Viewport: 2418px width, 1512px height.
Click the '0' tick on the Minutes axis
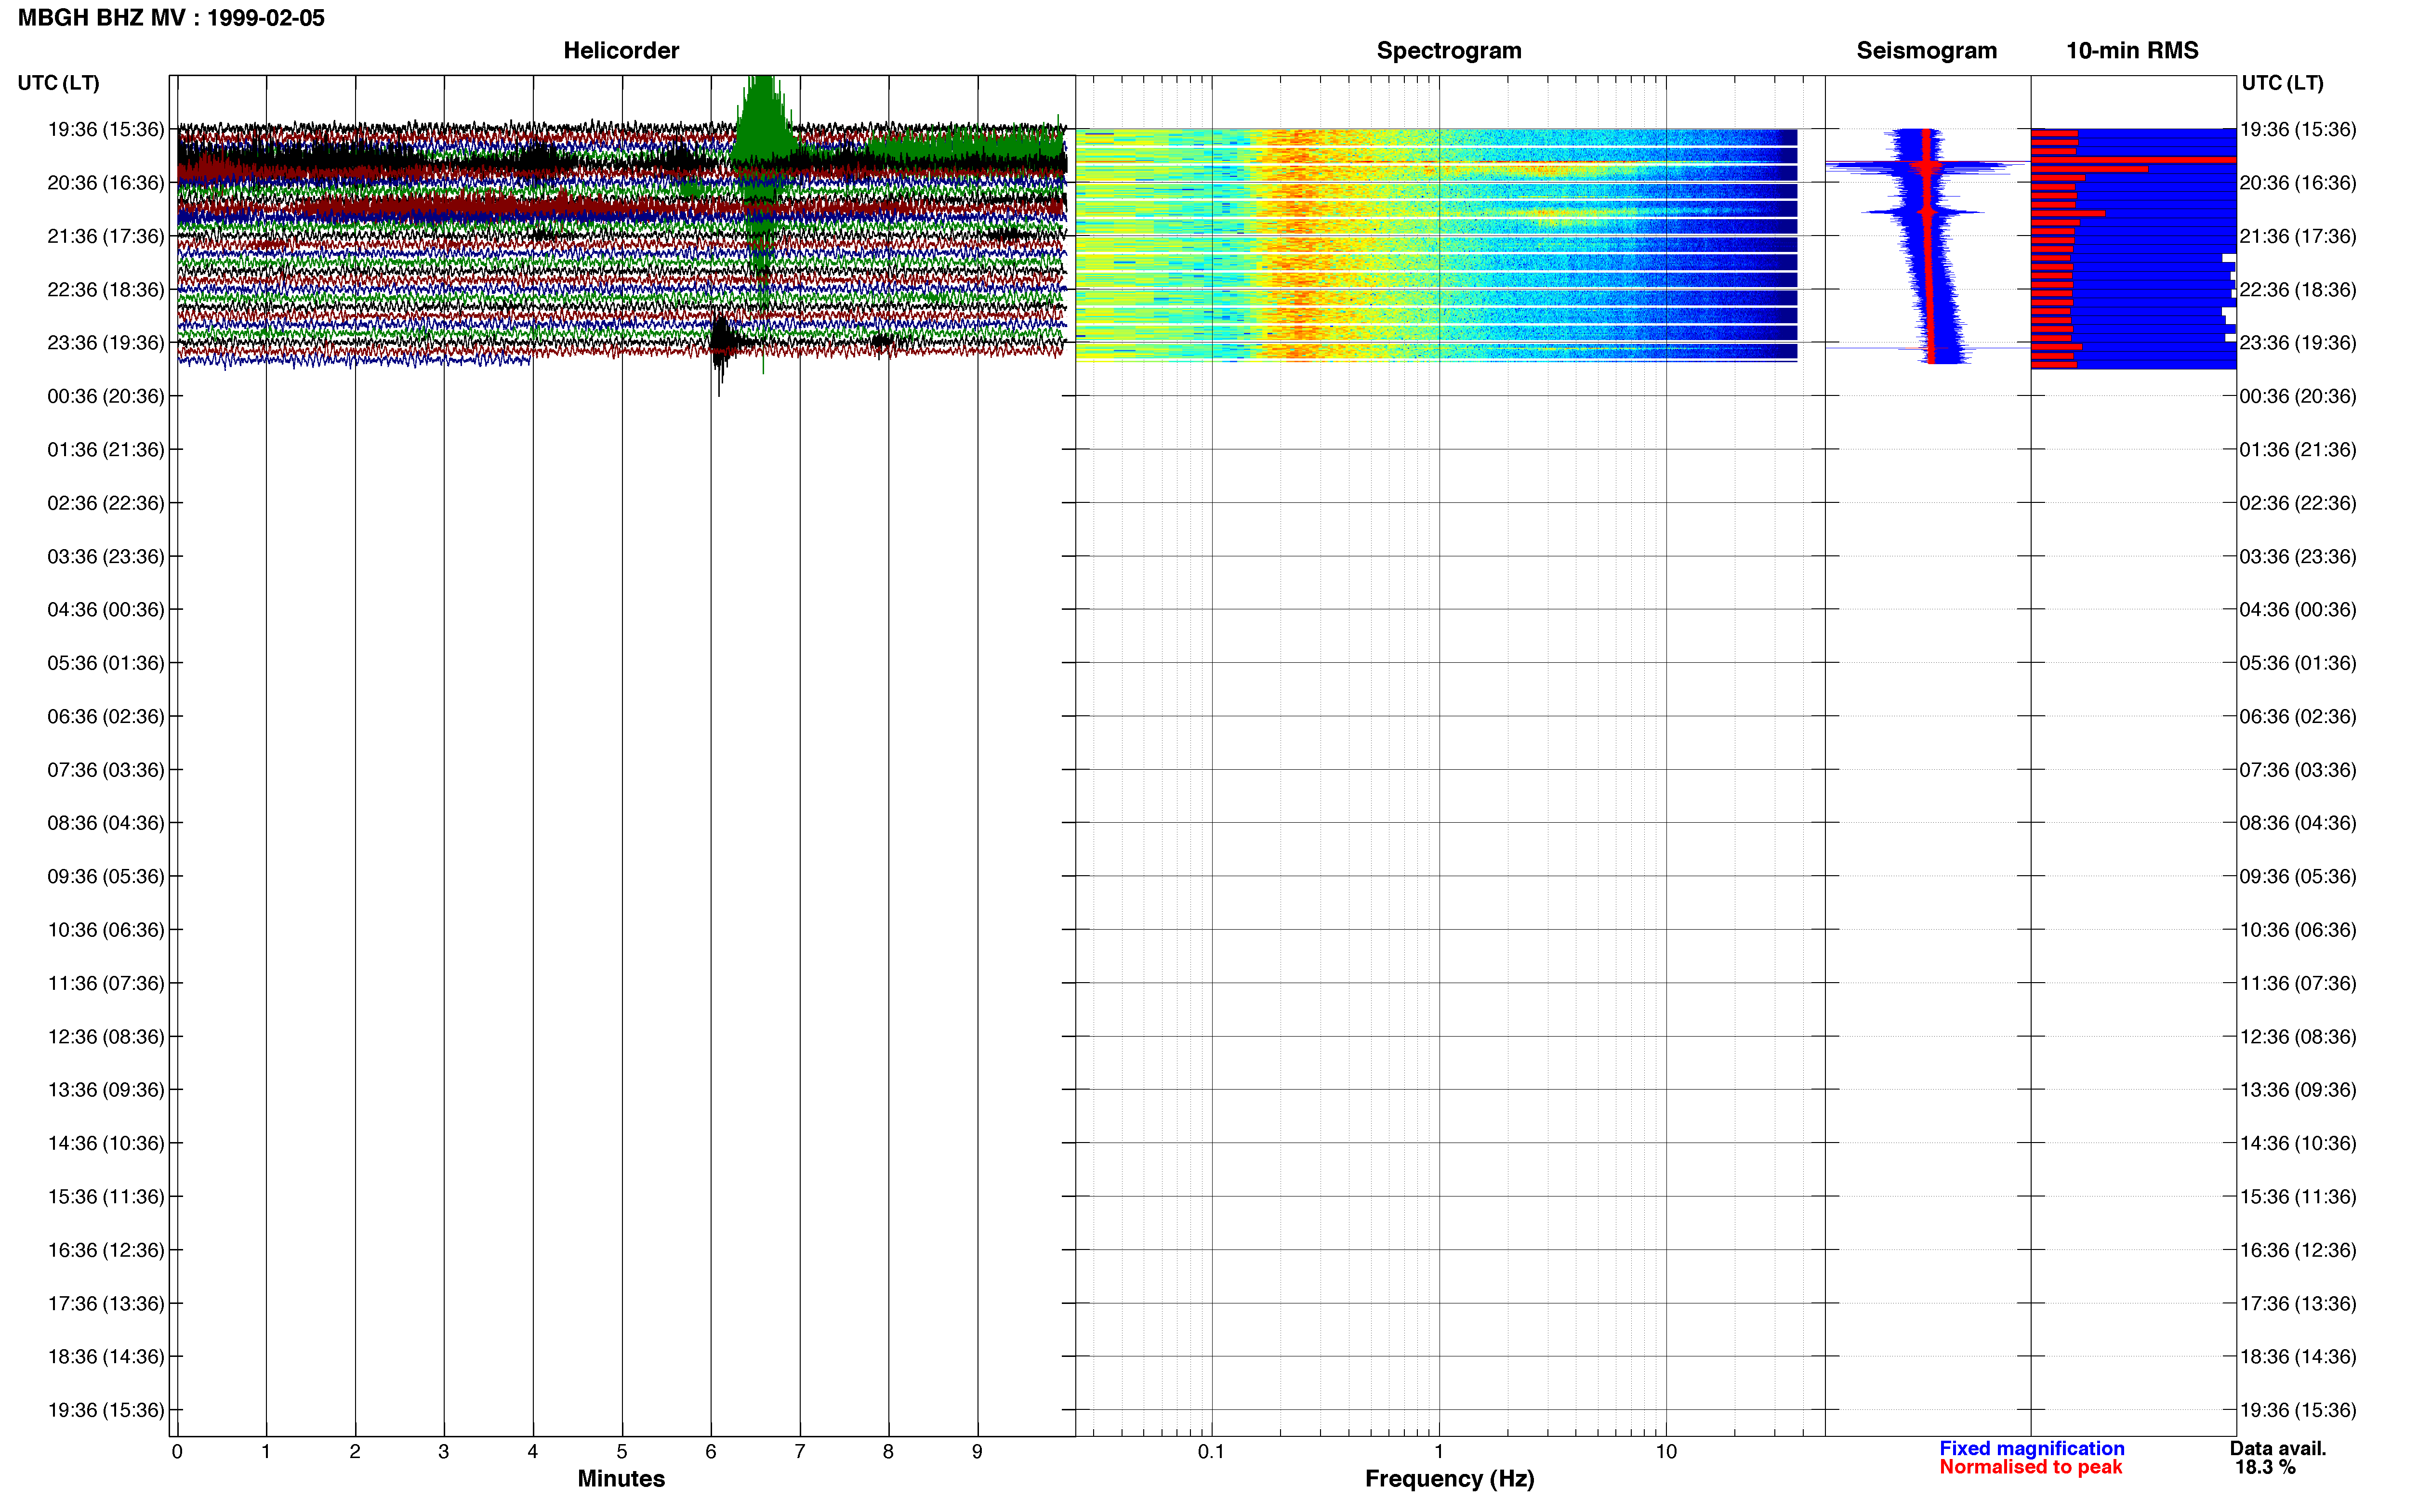pyautogui.click(x=177, y=1451)
